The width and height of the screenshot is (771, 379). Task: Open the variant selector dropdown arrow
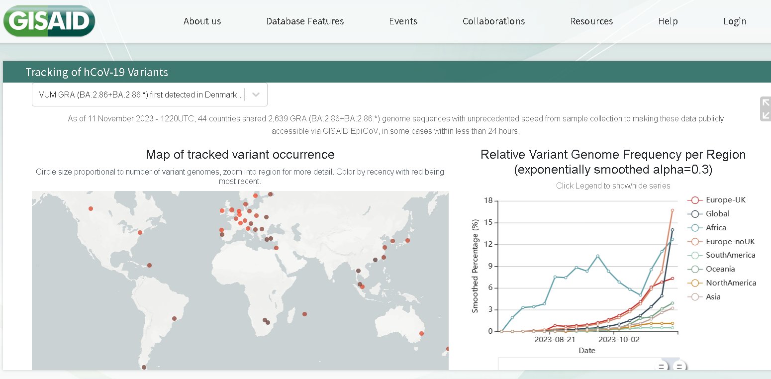coord(256,95)
